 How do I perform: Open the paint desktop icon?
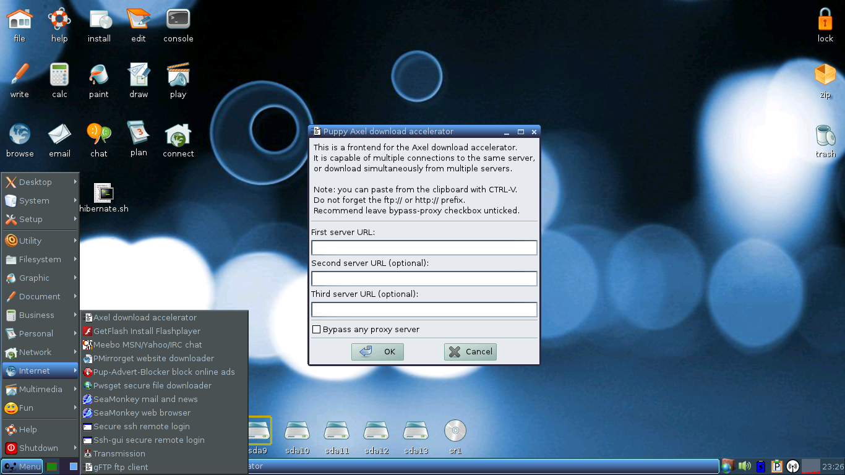point(99,75)
